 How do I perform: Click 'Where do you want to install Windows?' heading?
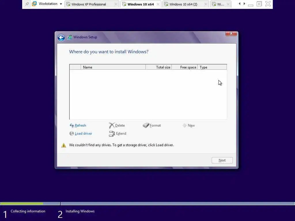tap(109, 52)
